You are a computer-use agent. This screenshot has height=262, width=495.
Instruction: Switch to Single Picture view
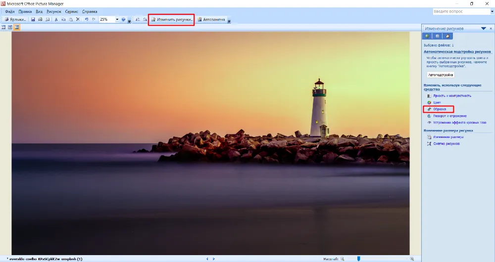click(x=17, y=27)
